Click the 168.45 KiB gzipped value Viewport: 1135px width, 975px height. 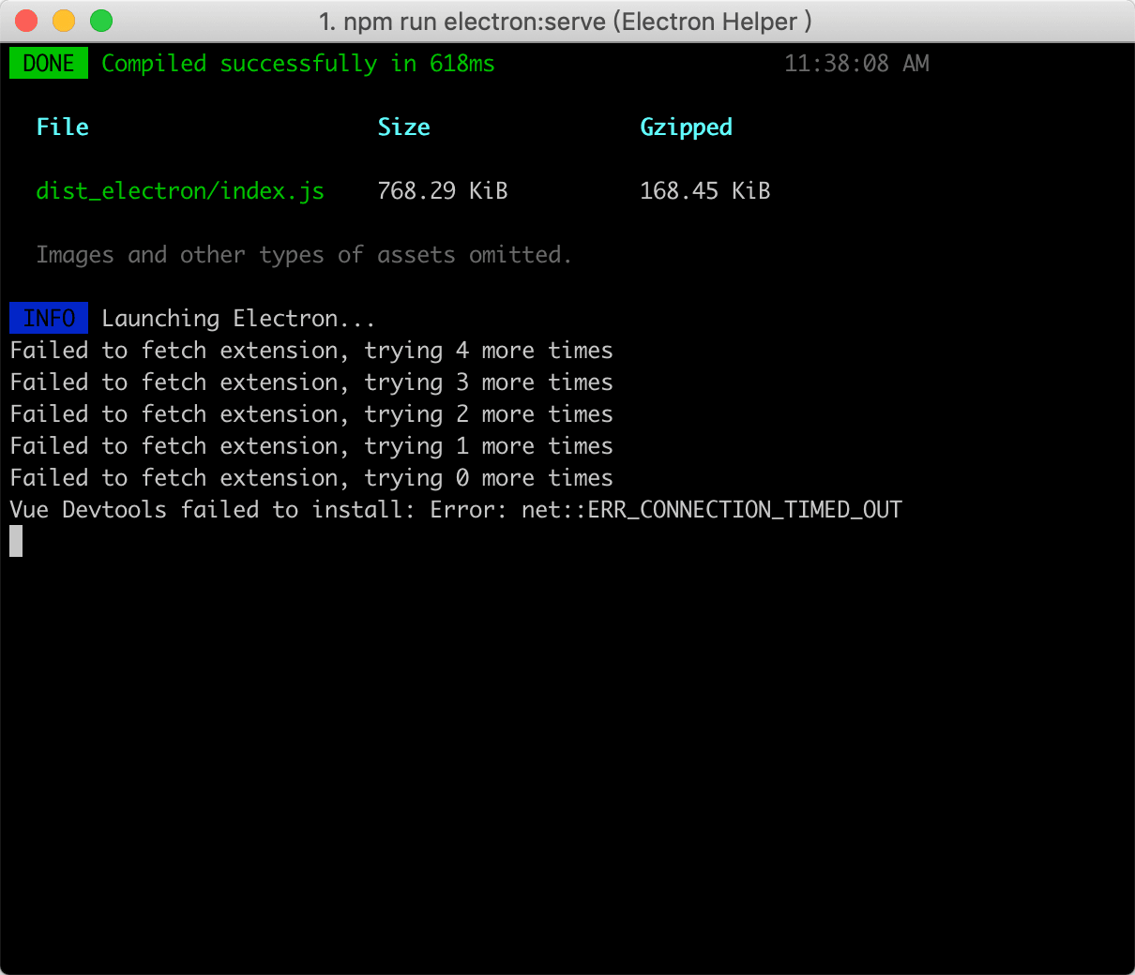(x=704, y=191)
